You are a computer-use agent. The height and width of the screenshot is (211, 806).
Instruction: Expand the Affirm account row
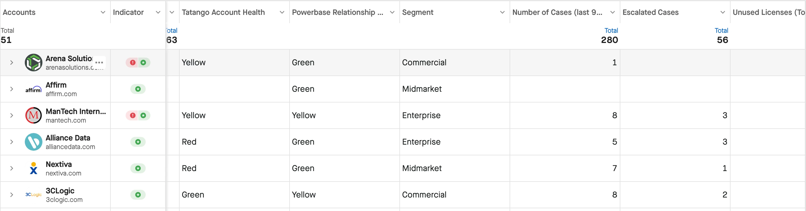[12, 89]
